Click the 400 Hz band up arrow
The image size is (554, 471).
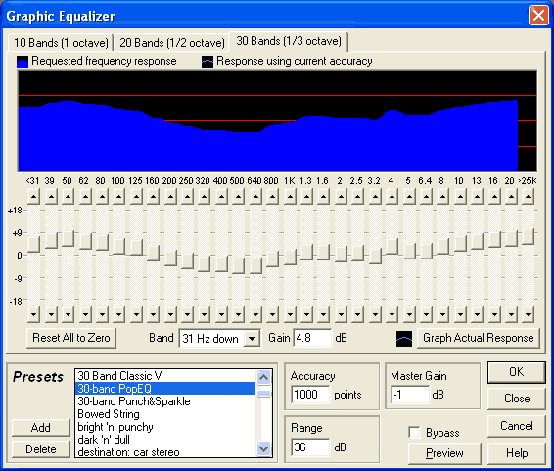point(221,196)
